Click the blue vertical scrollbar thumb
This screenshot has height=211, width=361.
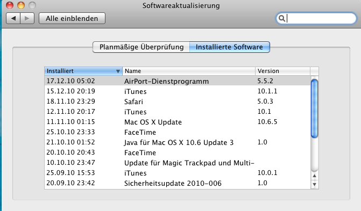315,108
